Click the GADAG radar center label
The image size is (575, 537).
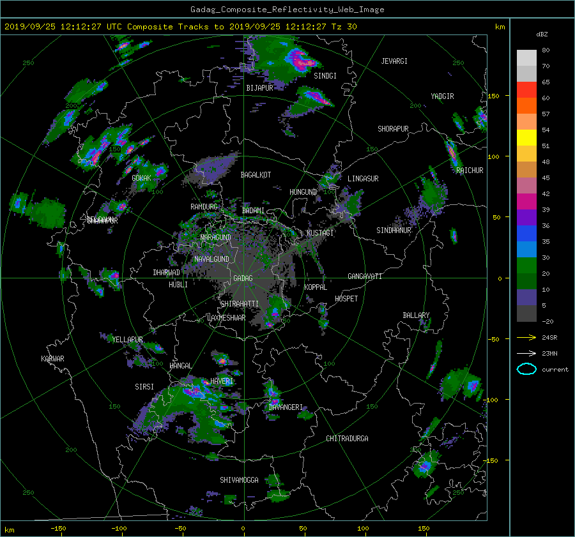tap(243, 278)
